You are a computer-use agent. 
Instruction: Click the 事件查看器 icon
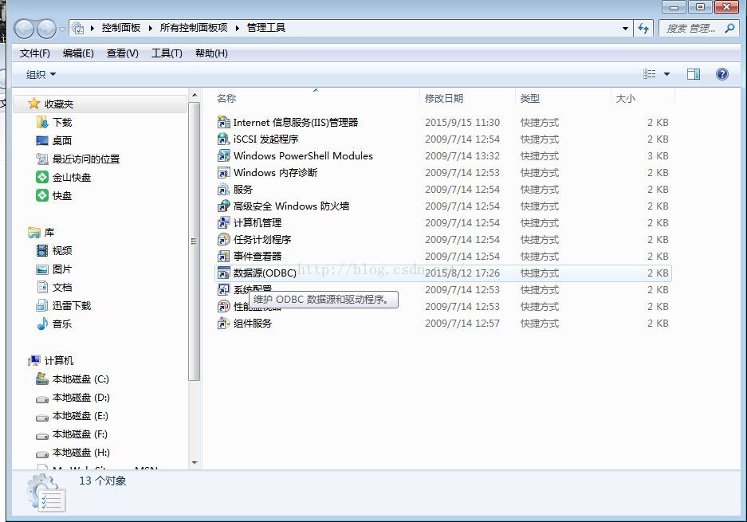[x=223, y=257]
